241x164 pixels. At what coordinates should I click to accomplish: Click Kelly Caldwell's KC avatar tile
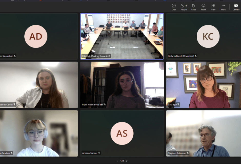(208, 36)
